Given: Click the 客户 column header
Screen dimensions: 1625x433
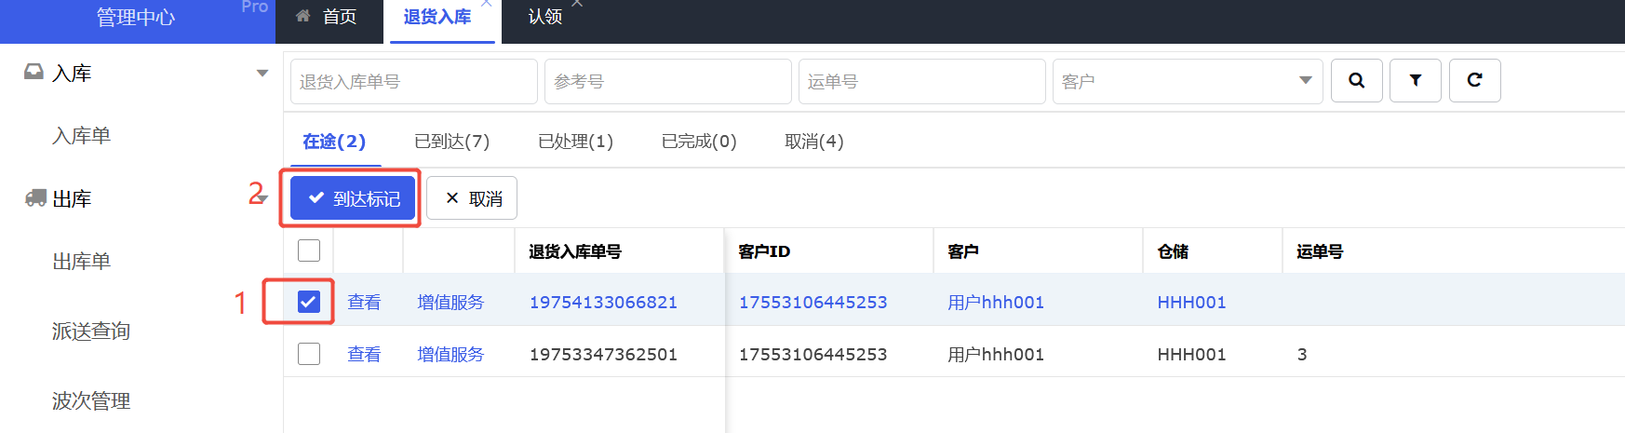Looking at the screenshot, I should click(963, 251).
